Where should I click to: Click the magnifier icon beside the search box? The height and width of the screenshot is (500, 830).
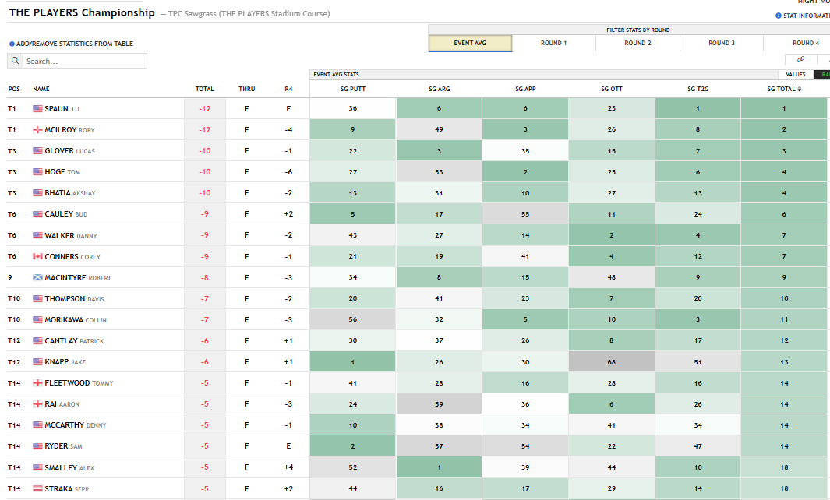tap(15, 61)
